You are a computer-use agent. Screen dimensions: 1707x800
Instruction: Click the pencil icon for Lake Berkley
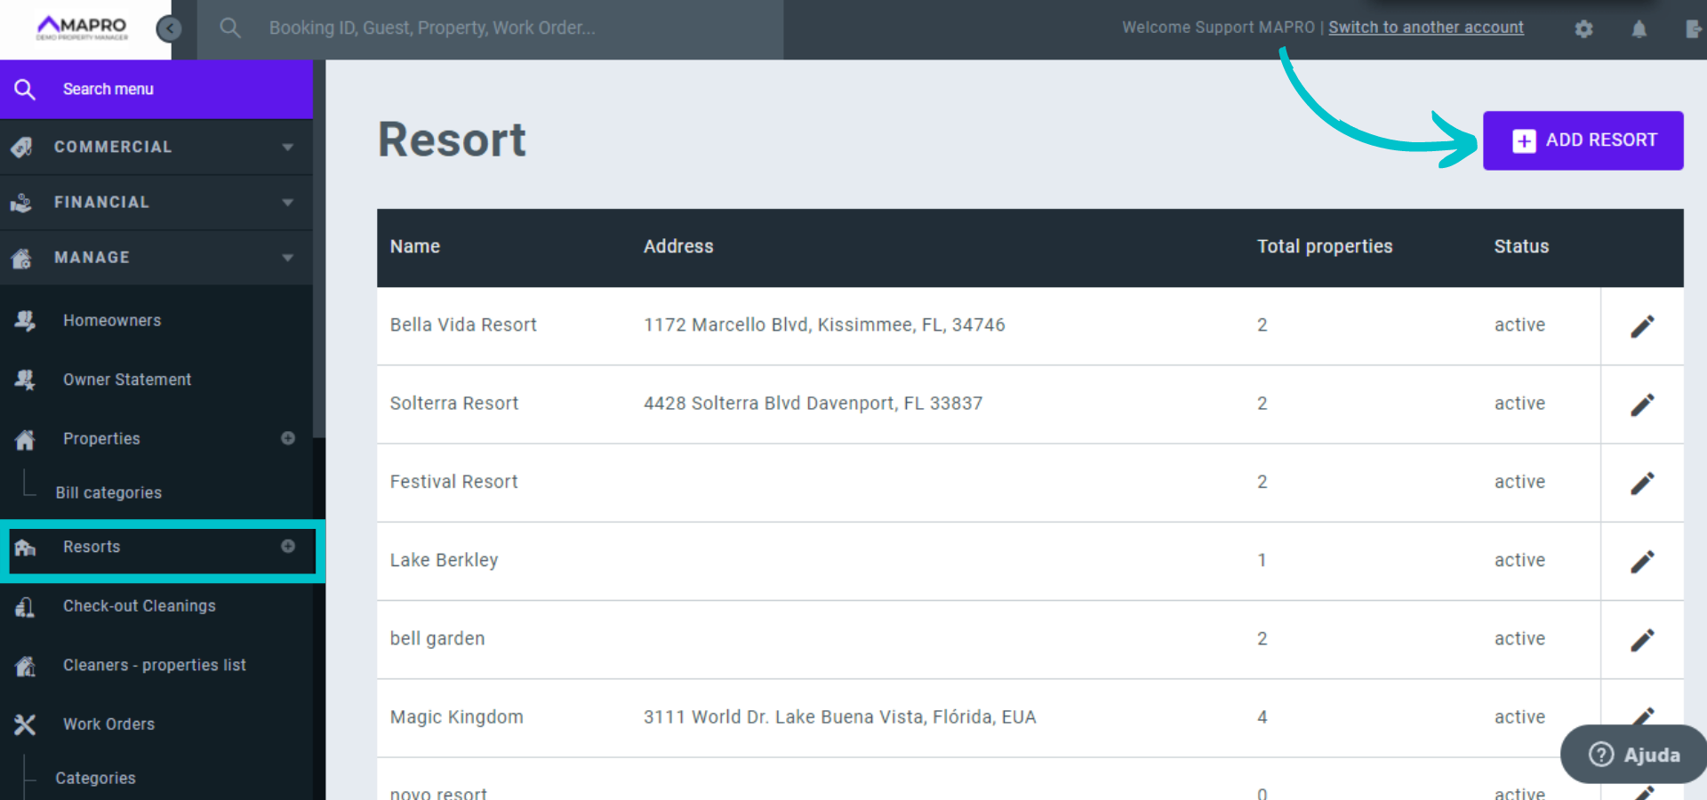tap(1641, 562)
